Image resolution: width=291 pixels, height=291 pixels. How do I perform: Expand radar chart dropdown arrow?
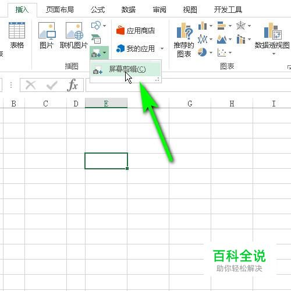click(250, 26)
